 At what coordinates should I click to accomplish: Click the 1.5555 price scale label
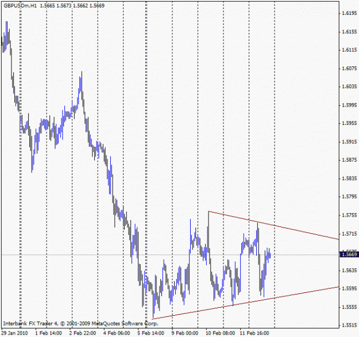click(349, 307)
